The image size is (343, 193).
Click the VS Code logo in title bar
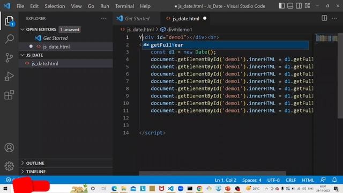click(7, 6)
